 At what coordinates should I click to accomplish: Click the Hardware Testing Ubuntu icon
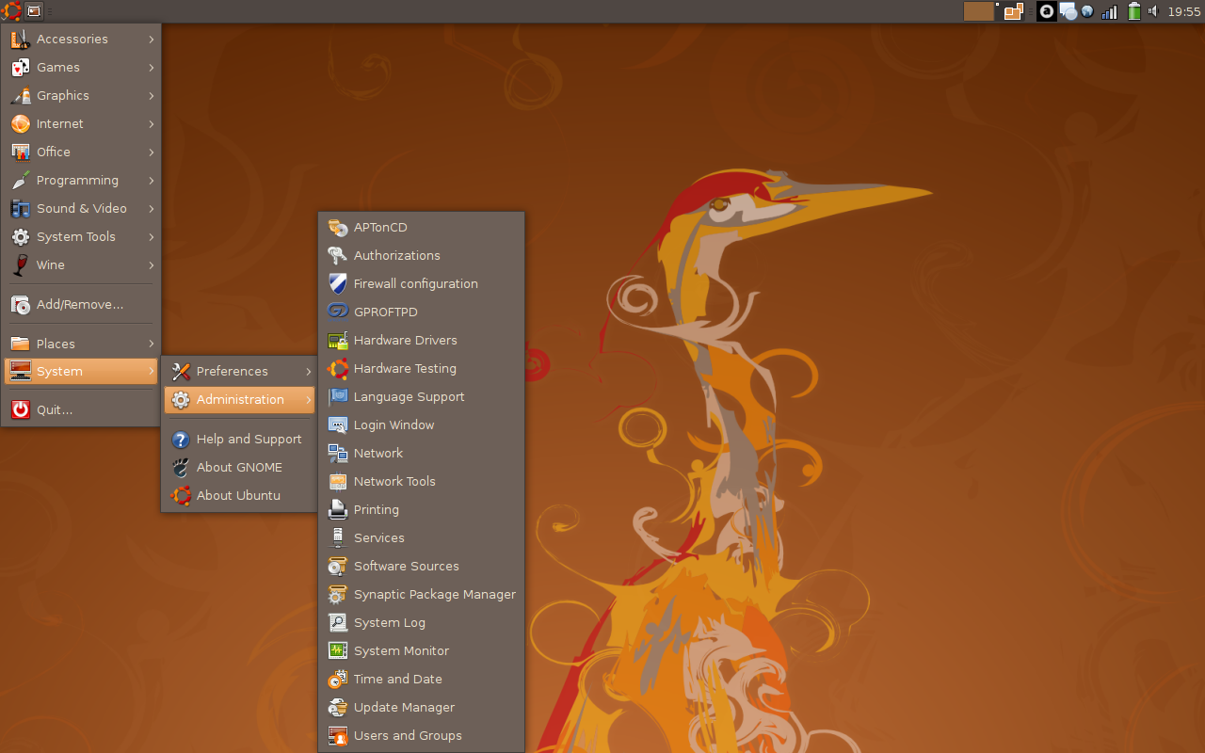coord(338,368)
